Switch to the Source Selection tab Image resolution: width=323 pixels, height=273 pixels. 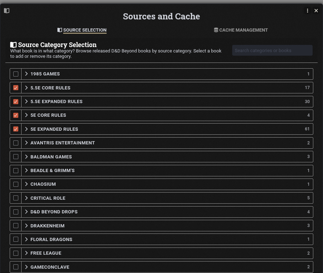[x=85, y=30]
